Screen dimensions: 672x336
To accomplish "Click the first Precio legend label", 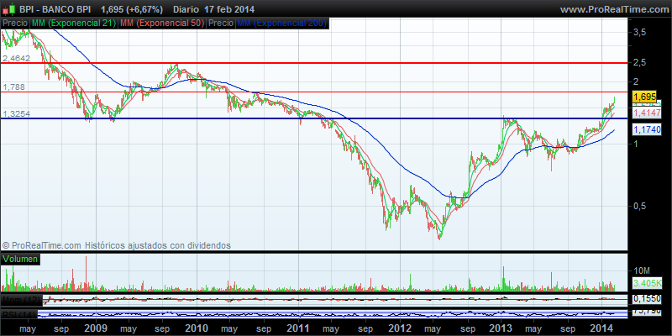I will (15, 23).
